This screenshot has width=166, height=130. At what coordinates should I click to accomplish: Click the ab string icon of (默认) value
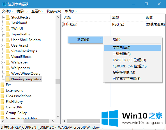click(x=65, y=24)
